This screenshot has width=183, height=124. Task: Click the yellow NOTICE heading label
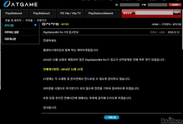click(65, 24)
